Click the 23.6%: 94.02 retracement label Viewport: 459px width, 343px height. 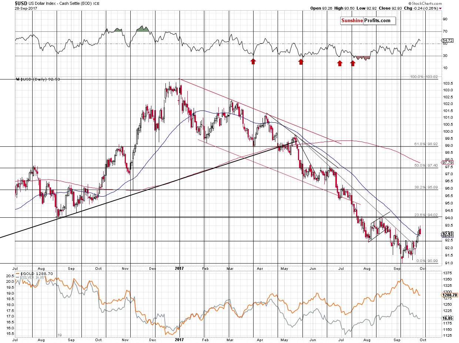click(425, 214)
